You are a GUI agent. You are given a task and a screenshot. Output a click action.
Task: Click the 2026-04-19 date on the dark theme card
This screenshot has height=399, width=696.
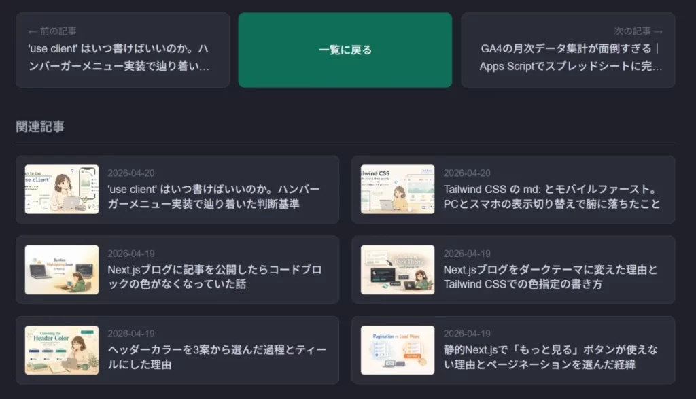(466, 252)
